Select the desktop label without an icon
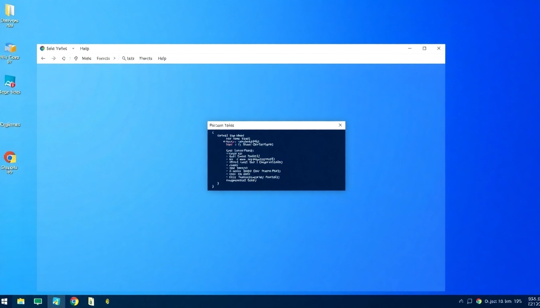The image size is (540, 308). pos(10,125)
